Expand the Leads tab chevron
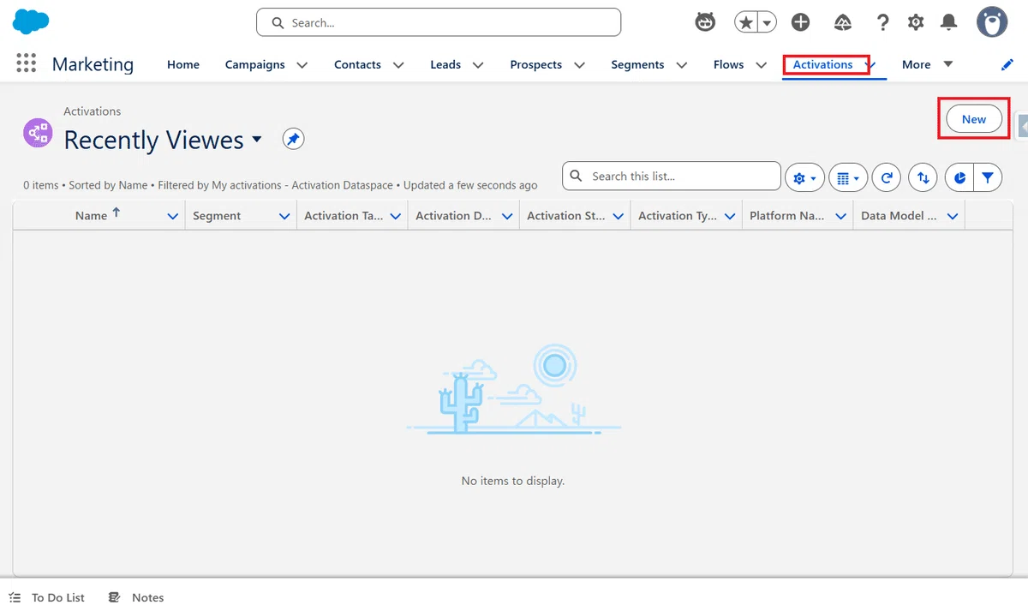 [x=477, y=65]
